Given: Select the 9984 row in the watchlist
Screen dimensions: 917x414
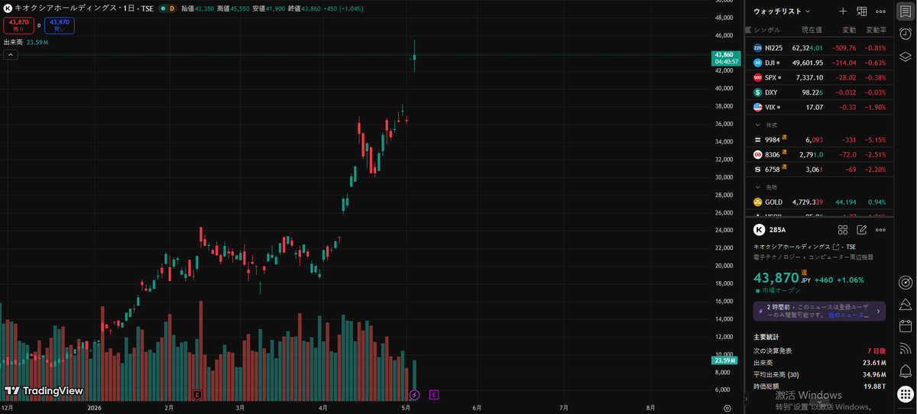Looking at the screenshot, I should 820,140.
